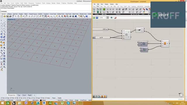Click Help question mark icon in Rhino toolbar
The image size is (187, 105).
[x=87, y=16]
